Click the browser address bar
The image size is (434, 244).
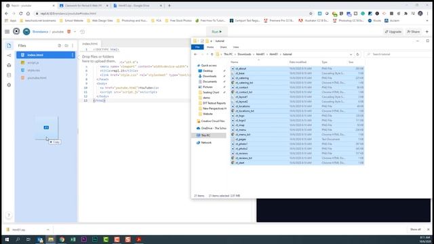pyautogui.click(x=172, y=14)
